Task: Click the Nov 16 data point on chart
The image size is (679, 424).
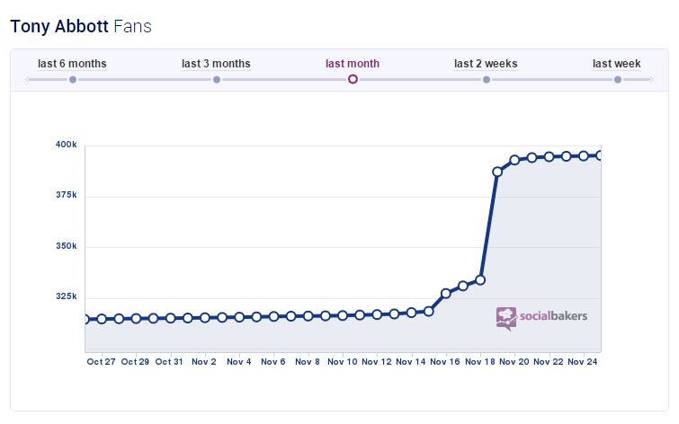Action: click(x=446, y=294)
